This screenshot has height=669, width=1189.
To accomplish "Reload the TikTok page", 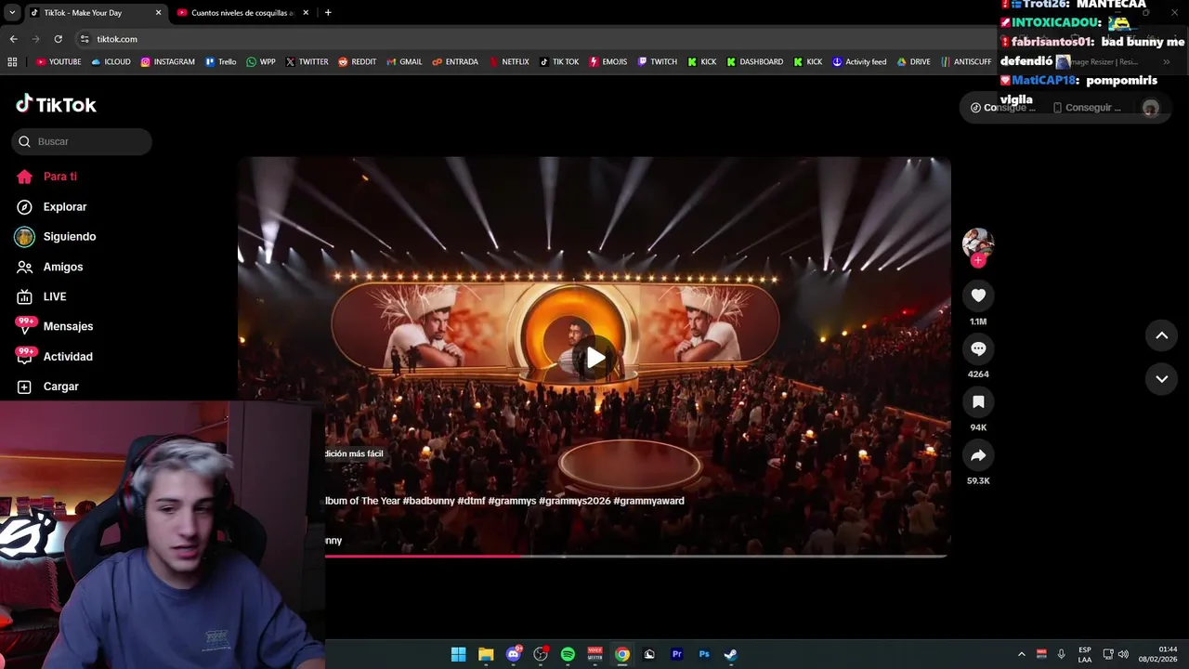I will click(x=58, y=39).
